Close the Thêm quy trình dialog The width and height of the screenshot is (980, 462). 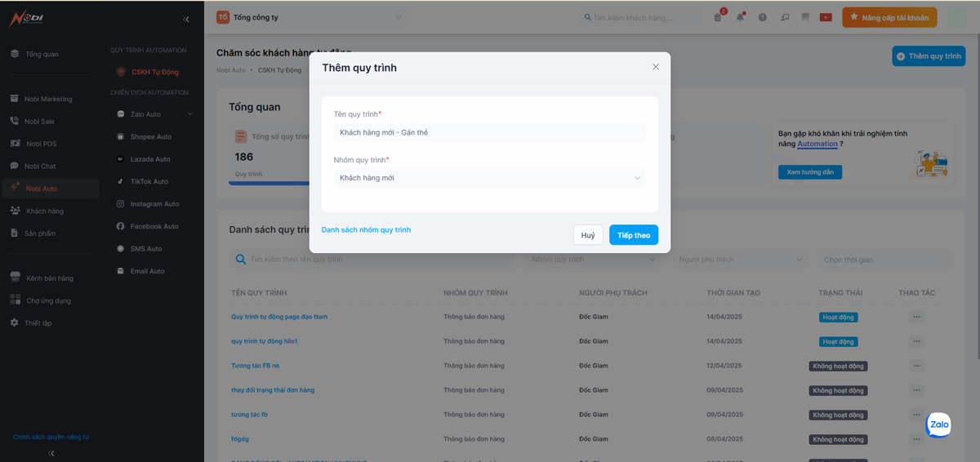(x=655, y=67)
